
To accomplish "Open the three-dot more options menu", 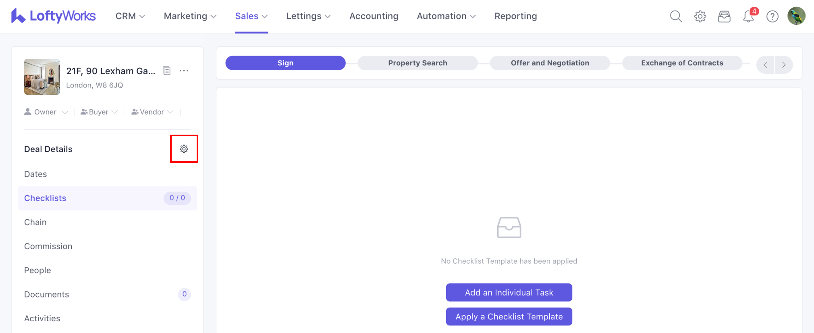I will [184, 71].
